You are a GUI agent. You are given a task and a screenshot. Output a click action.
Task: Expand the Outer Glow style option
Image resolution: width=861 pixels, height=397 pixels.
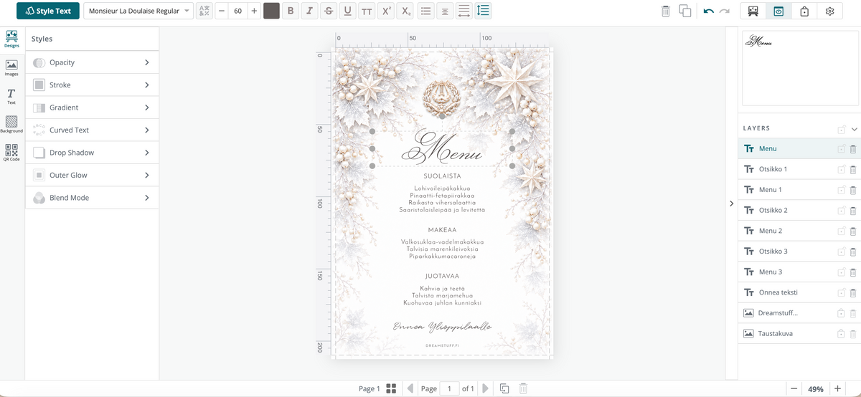(92, 175)
